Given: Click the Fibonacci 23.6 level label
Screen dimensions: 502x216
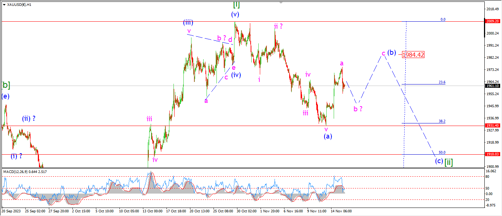Looking at the screenshot, I should coord(442,83).
